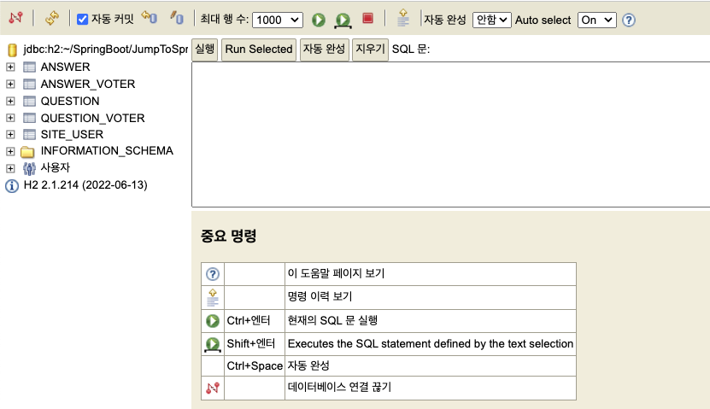Image resolution: width=710 pixels, height=409 pixels.
Task: Expand the QUESTION table node
Action: (10, 101)
